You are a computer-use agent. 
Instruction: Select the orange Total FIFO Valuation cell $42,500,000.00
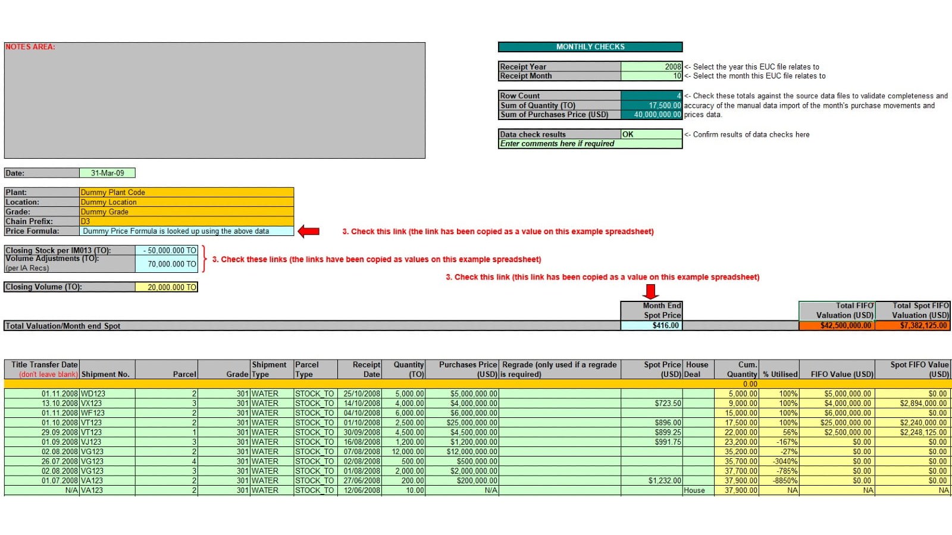pos(837,326)
